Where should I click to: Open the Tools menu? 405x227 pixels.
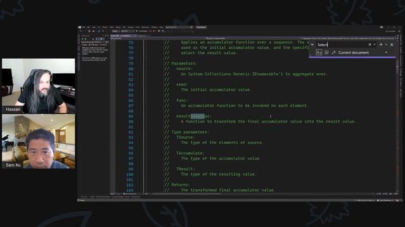pos(137,27)
